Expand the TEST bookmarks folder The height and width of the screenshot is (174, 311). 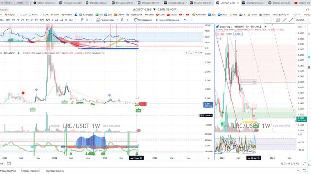tap(296, 15)
